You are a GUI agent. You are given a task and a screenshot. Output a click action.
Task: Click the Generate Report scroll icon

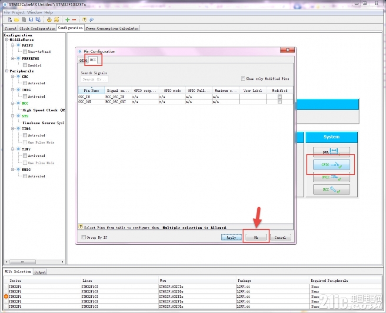[x=57, y=20]
